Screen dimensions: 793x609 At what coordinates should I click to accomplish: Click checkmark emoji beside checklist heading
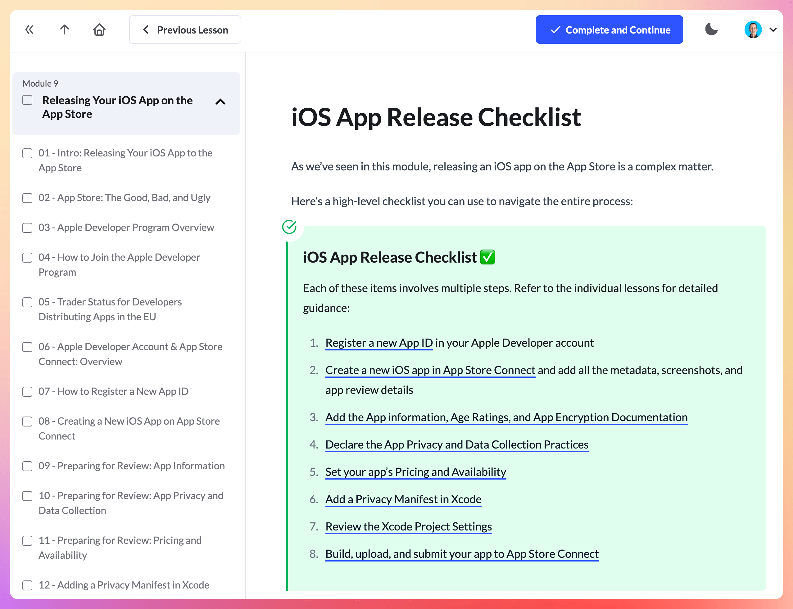point(487,257)
